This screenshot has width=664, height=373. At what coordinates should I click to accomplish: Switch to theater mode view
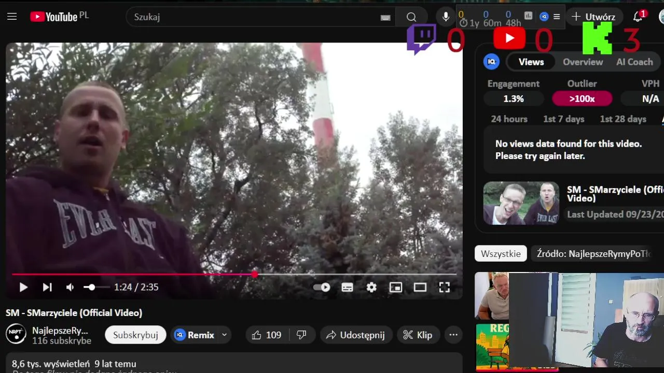tap(420, 287)
